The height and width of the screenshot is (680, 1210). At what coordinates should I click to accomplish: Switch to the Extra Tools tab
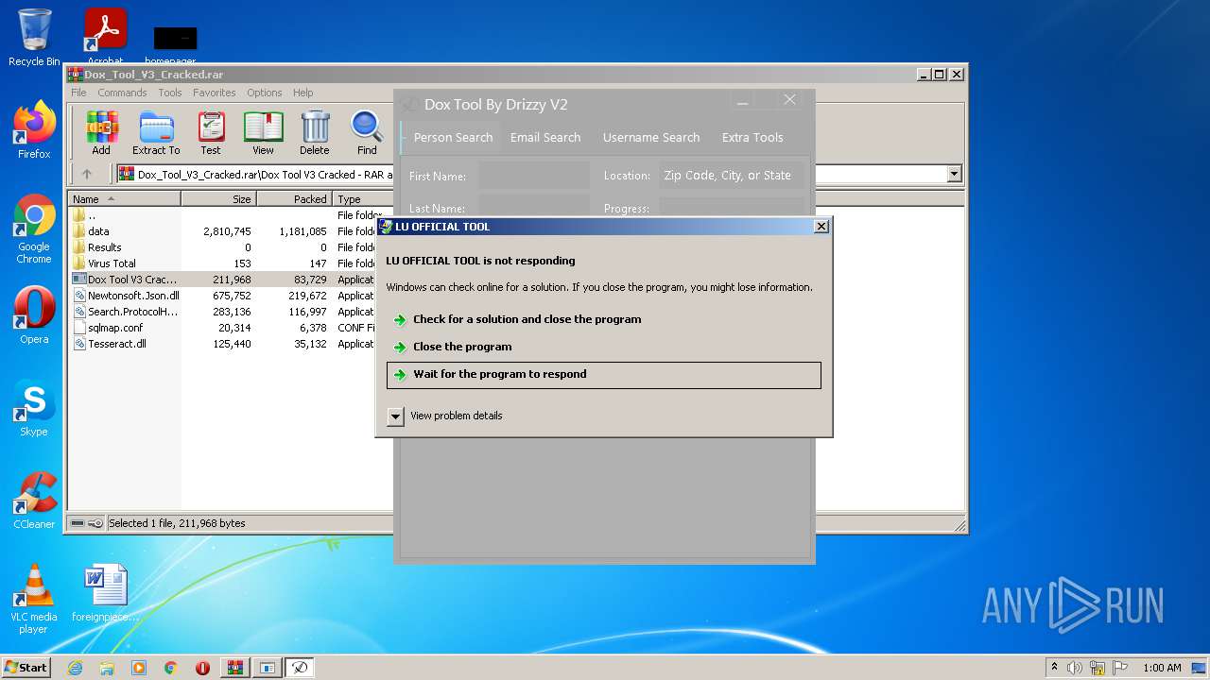click(x=752, y=137)
